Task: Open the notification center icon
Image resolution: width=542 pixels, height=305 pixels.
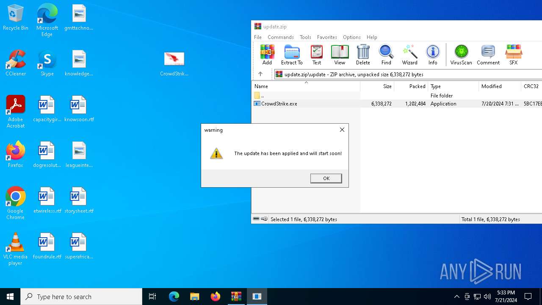Action: click(528, 297)
